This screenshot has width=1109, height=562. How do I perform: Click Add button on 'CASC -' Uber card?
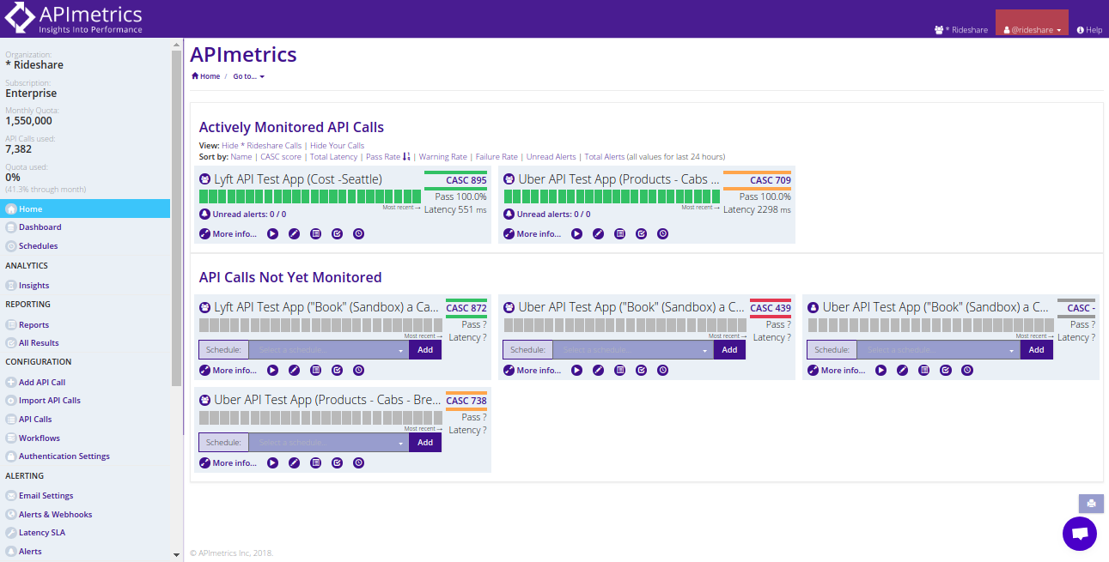[1037, 350]
